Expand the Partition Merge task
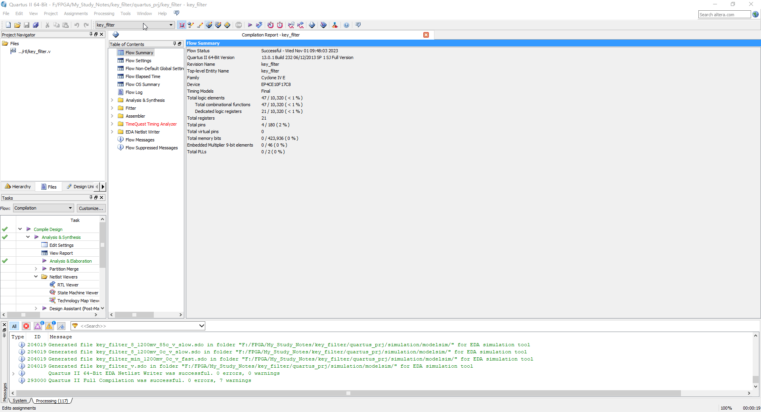This screenshot has height=412, width=761. (x=36, y=269)
